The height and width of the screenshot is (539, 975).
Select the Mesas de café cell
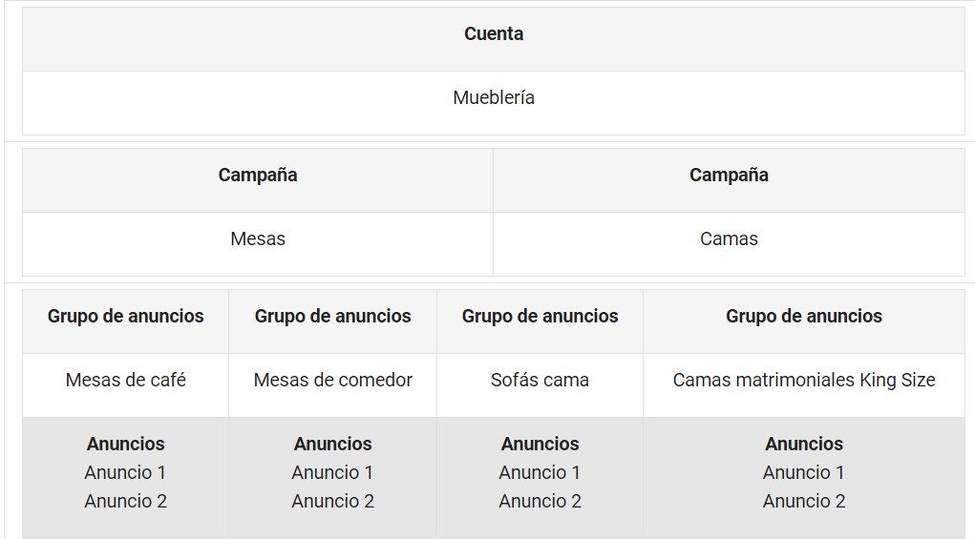[126, 381]
